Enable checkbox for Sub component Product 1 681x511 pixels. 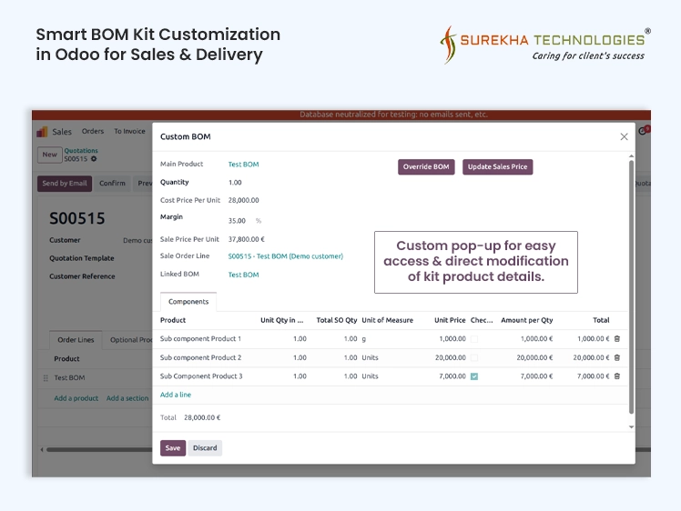click(x=473, y=339)
